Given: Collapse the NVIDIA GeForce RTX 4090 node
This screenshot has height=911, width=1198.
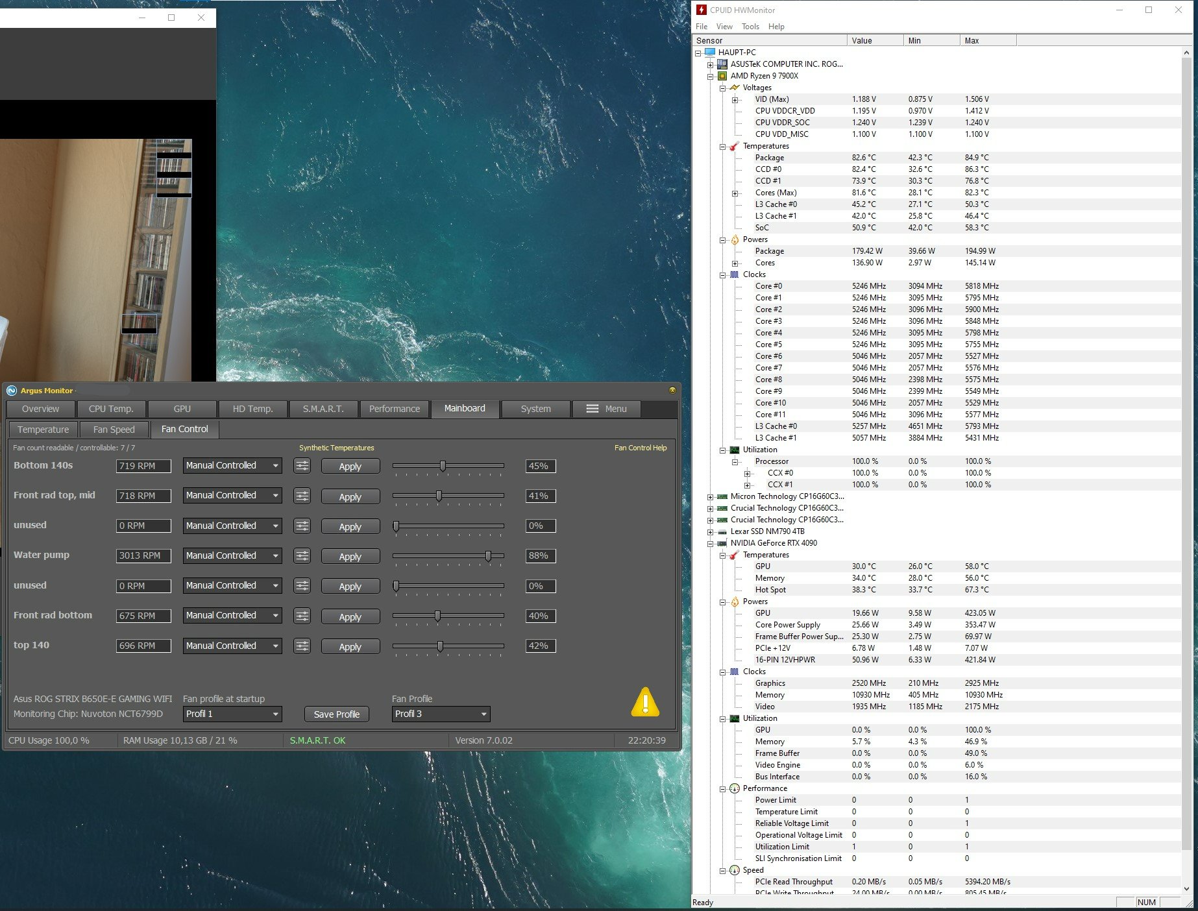Looking at the screenshot, I should point(711,544).
